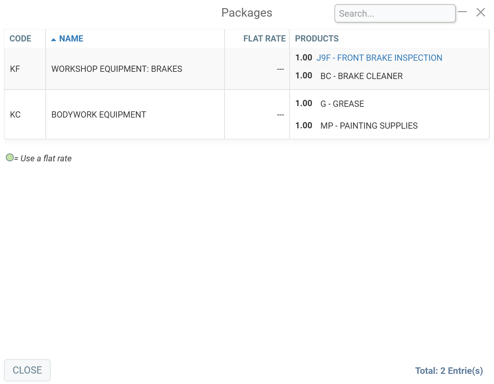
Task: Click the X icon to close the Packages dialog
Action: 481,12
